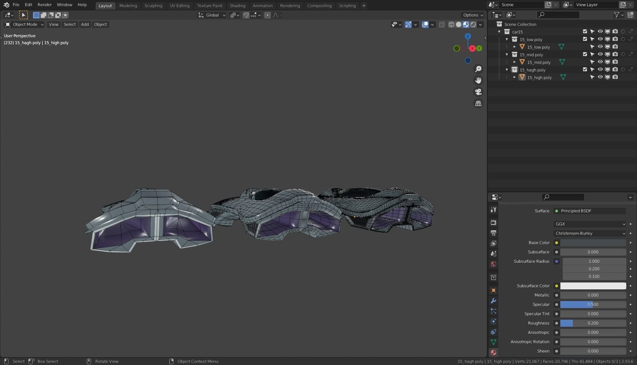Open the Object Mode dropdown
637x365 pixels.
(24, 25)
